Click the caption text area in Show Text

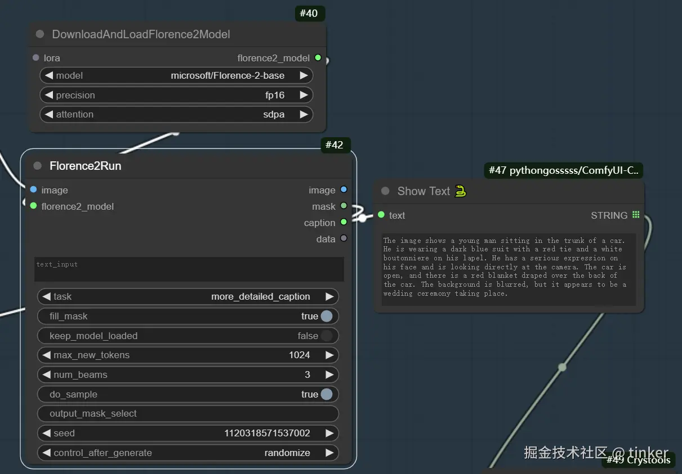pyautogui.click(x=509, y=270)
